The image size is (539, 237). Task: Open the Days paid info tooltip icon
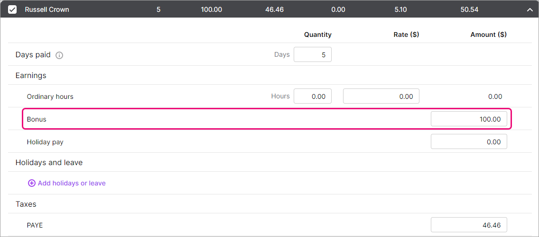pos(59,55)
